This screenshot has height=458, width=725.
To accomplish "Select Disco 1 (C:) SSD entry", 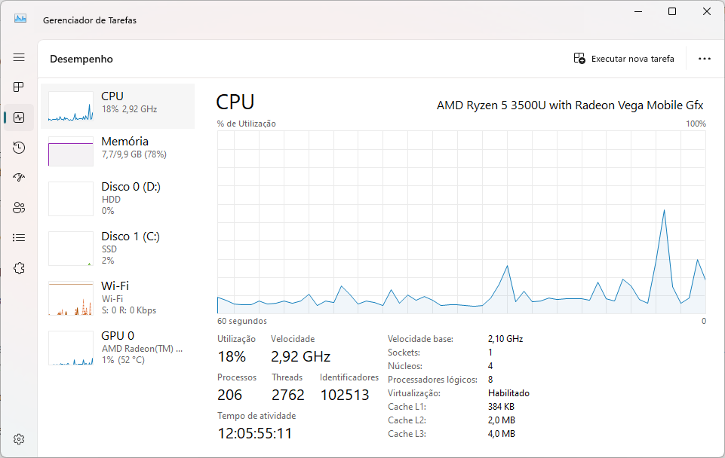I will point(118,249).
